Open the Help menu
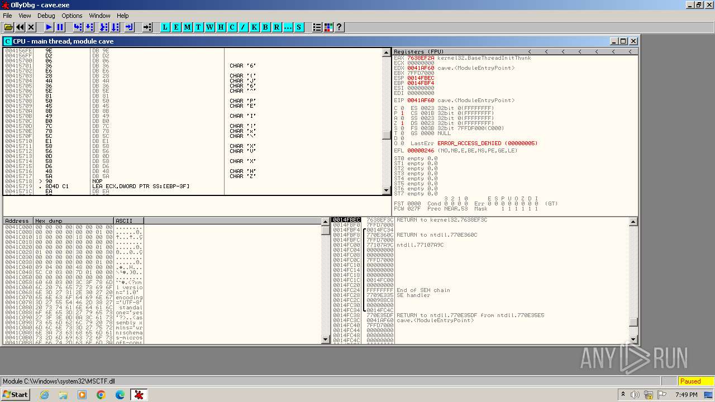Viewport: 715px width, 402px height. point(123,16)
